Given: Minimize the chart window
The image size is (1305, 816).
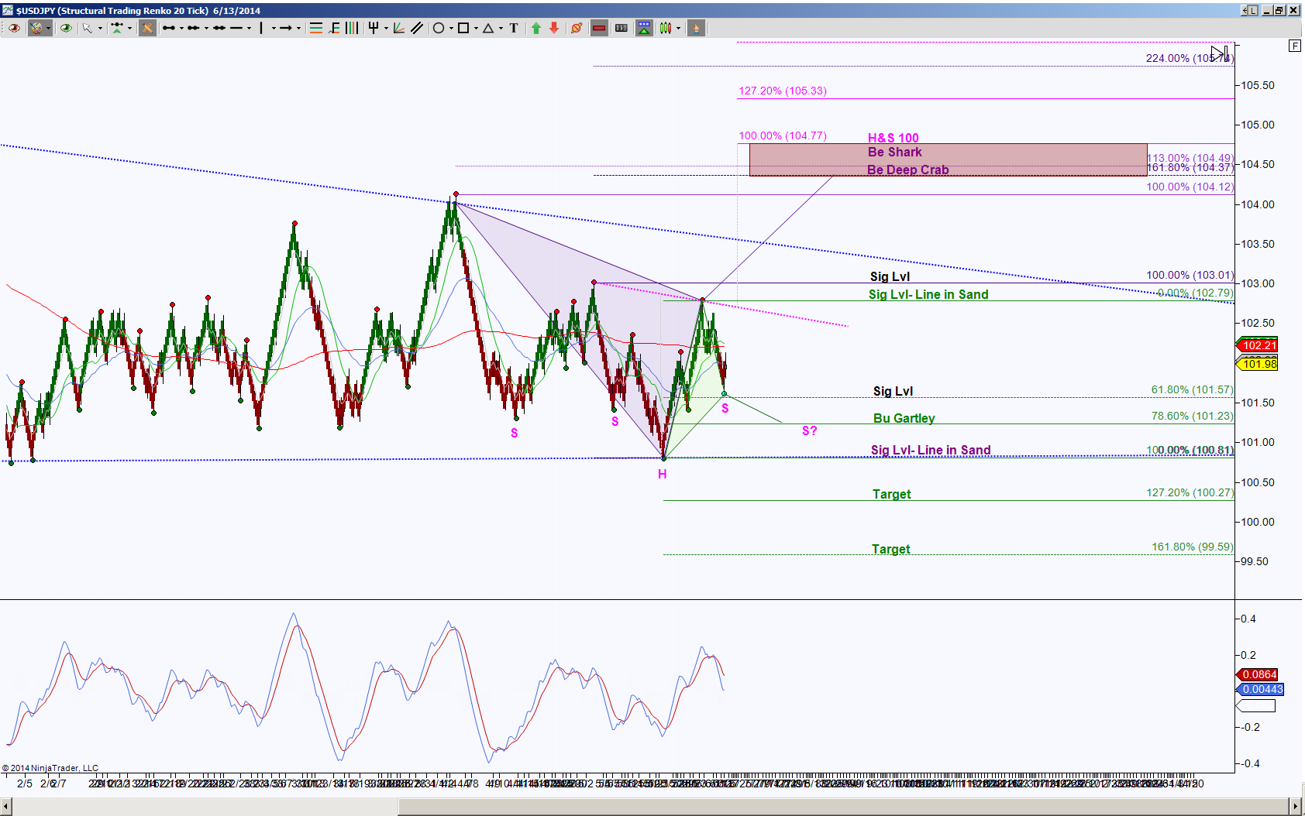Looking at the screenshot, I should (x=1267, y=10).
